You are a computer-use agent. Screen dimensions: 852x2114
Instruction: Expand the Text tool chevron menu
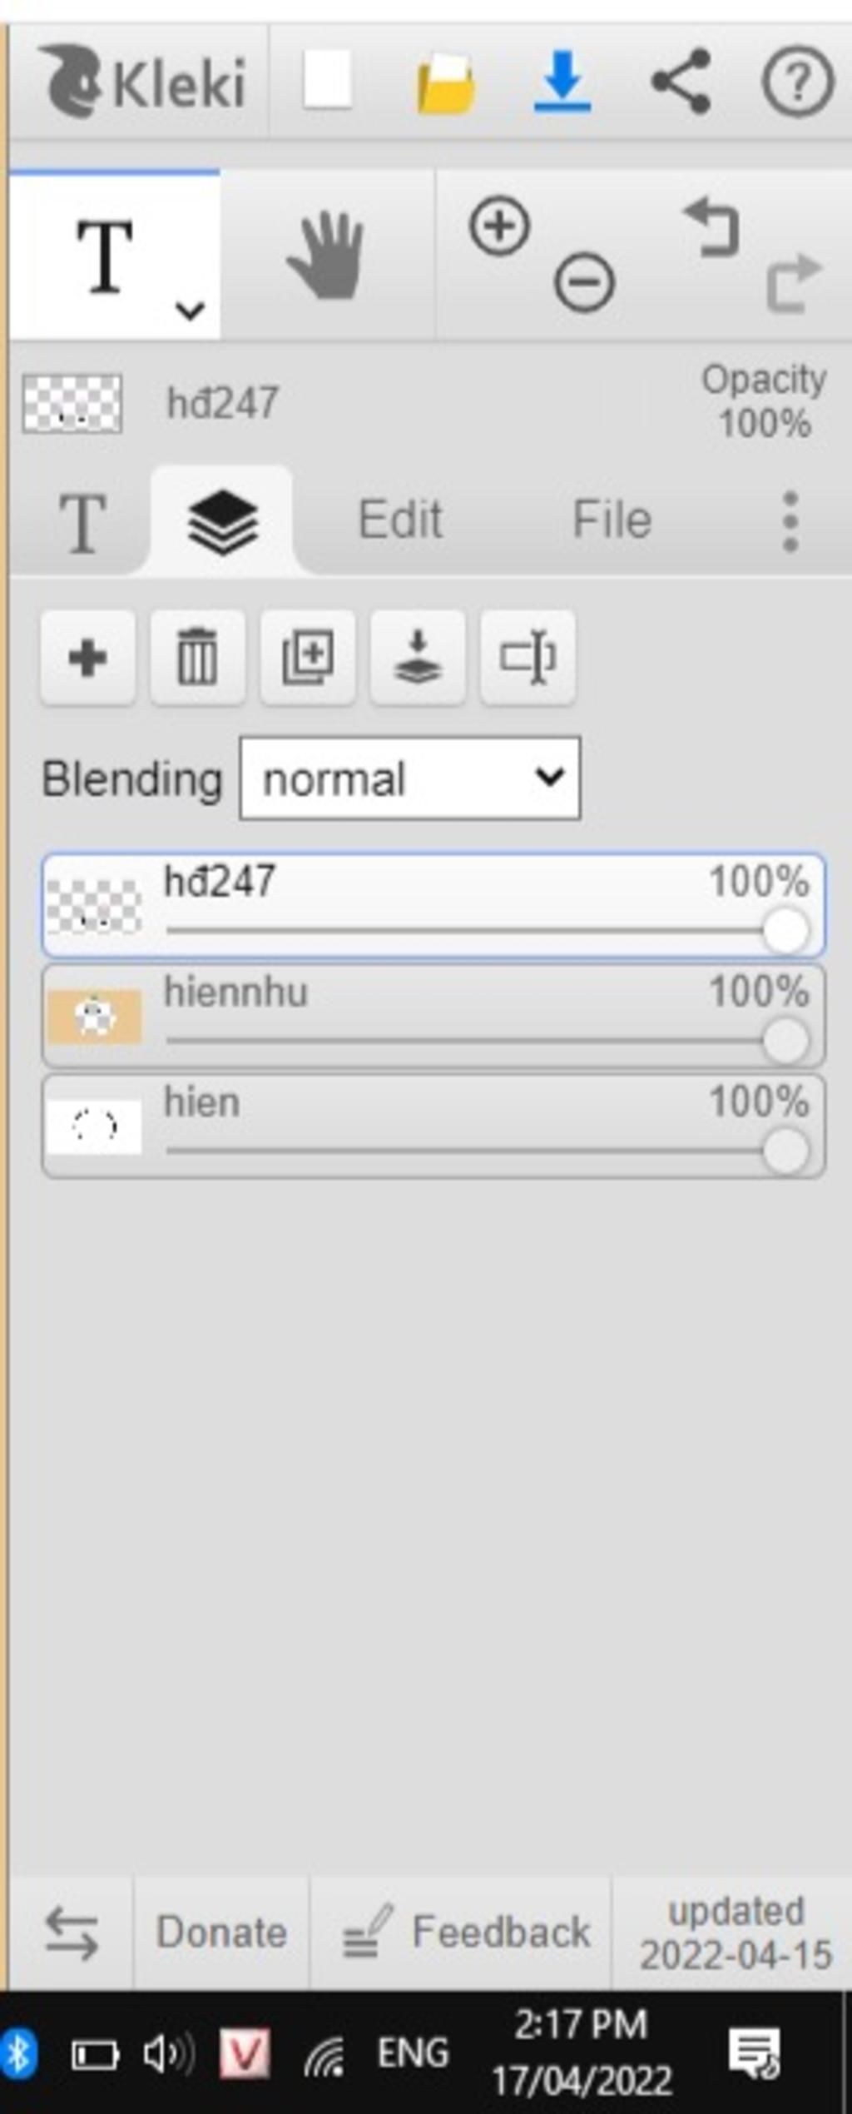190,311
